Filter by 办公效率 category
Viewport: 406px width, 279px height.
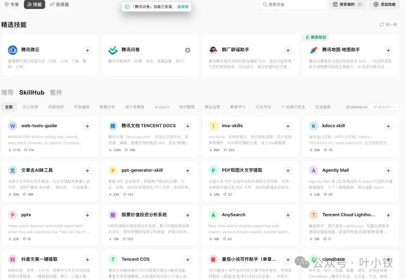pos(30,107)
